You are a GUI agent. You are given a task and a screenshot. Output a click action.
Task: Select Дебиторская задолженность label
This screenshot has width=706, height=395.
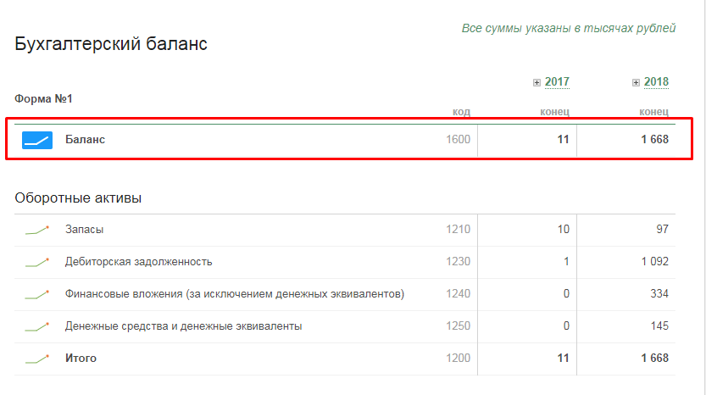[139, 262]
